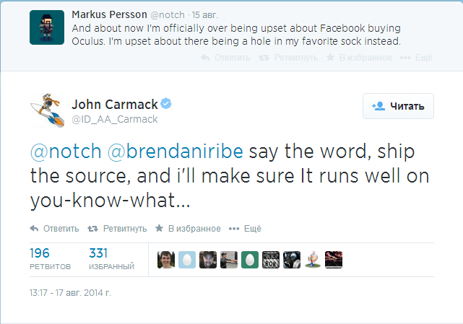Click the tweet timestamp 13:17 - 17 авг. 2014
The image size is (463, 324).
[70, 294]
